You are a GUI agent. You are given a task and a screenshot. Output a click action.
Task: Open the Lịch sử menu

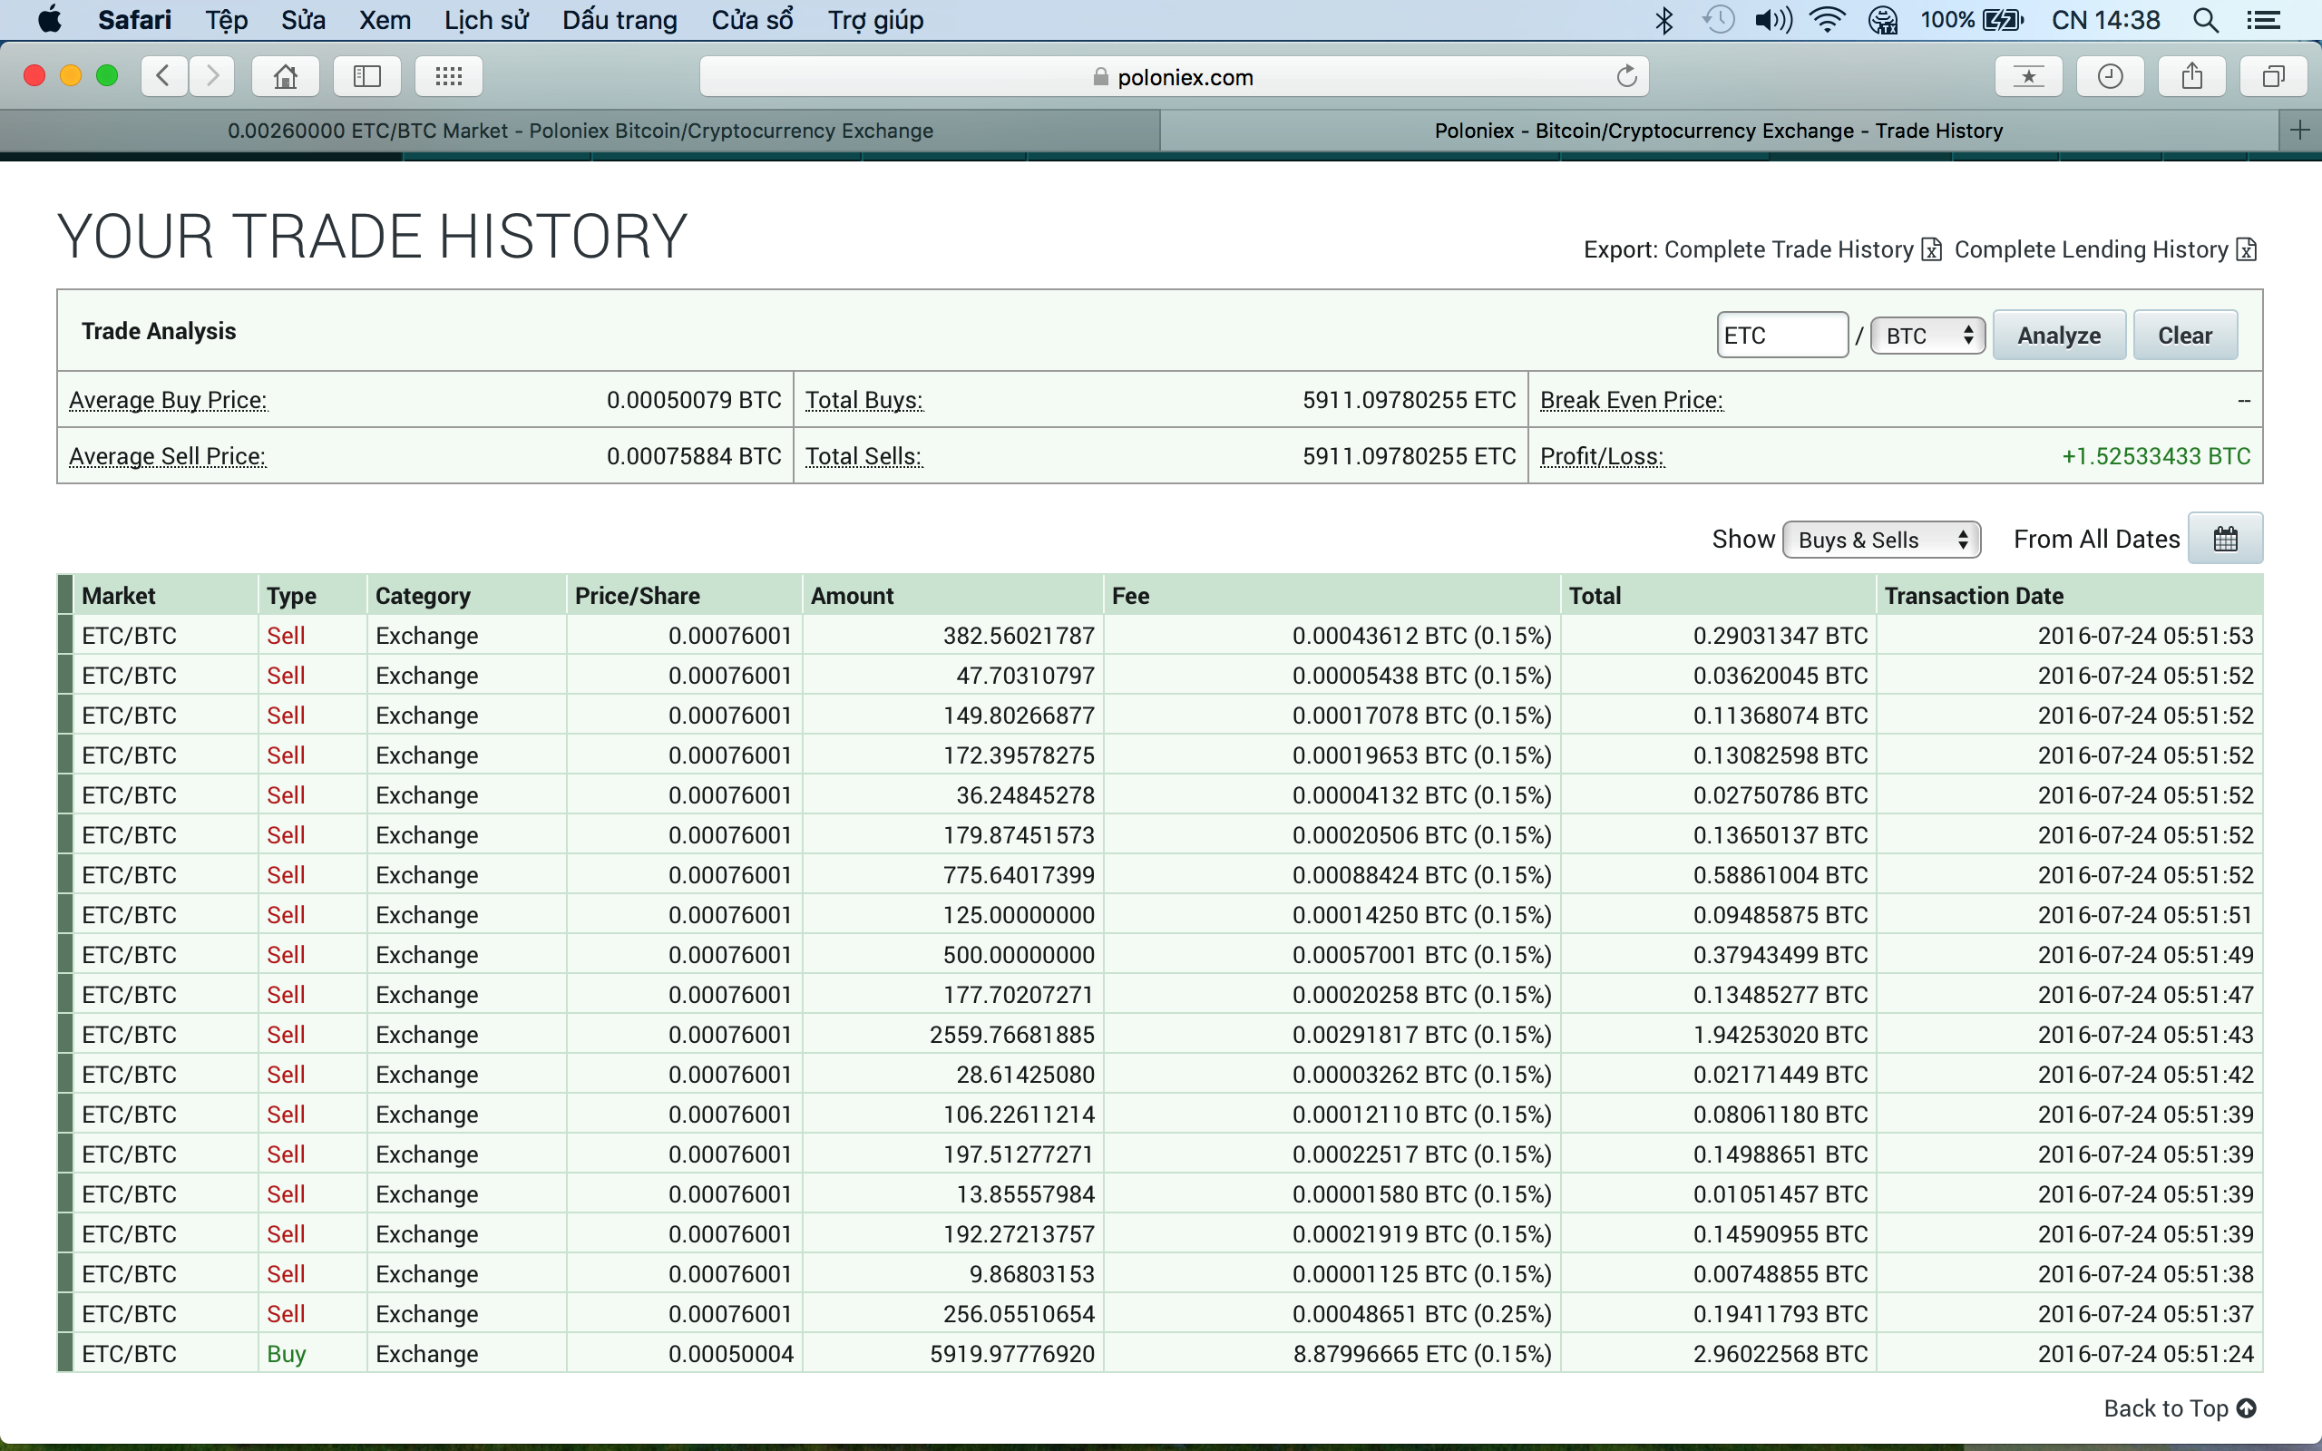click(x=485, y=20)
